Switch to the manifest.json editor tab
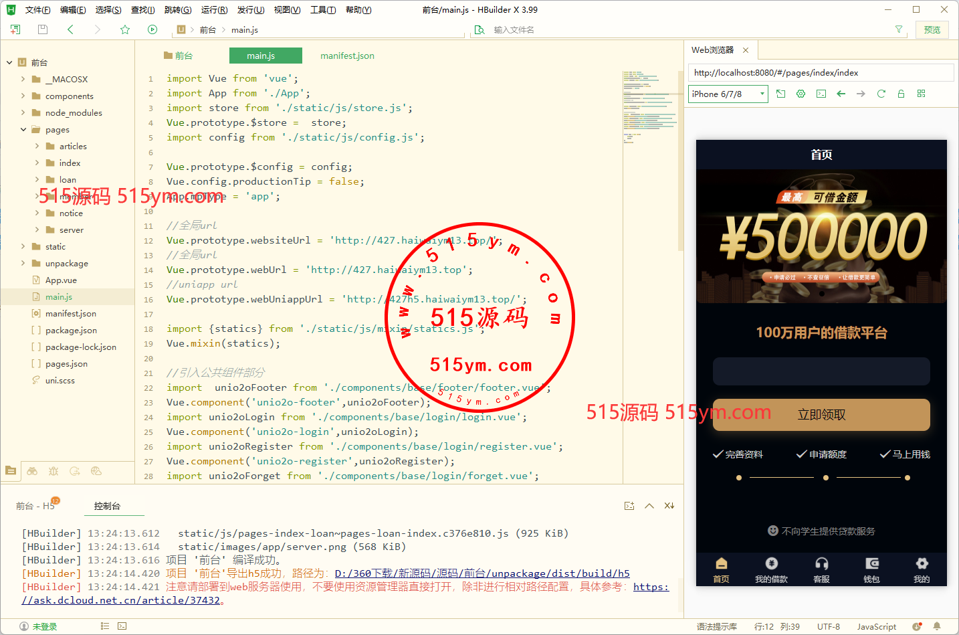Image resolution: width=959 pixels, height=635 pixels. click(347, 56)
